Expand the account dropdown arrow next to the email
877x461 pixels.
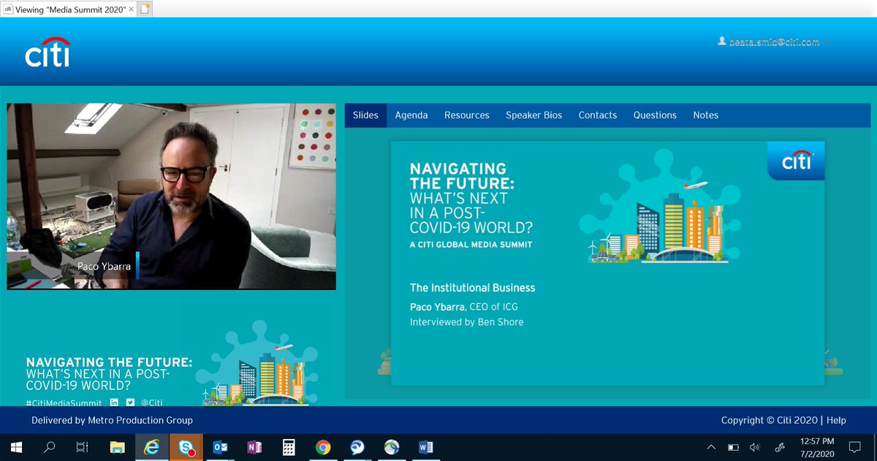tap(827, 42)
